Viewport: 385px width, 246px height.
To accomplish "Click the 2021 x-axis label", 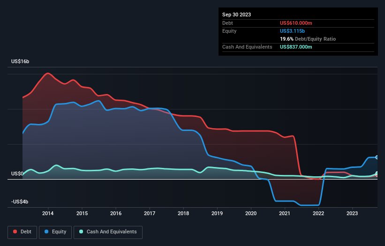I will point(285,213).
